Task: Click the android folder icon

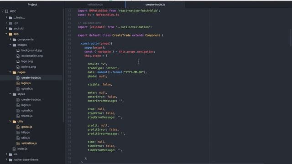Action: (x=10, y=29)
